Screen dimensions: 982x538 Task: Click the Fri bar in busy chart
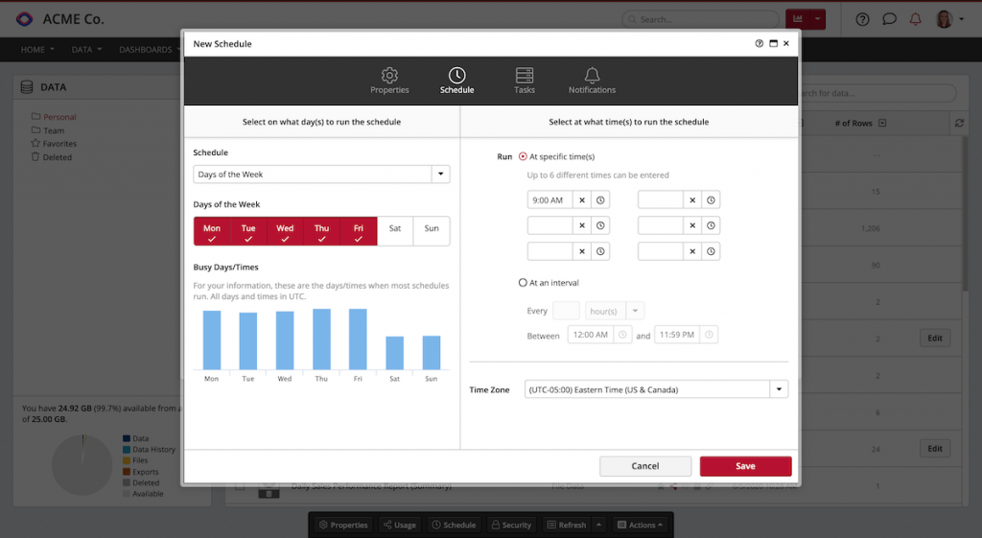(x=358, y=339)
